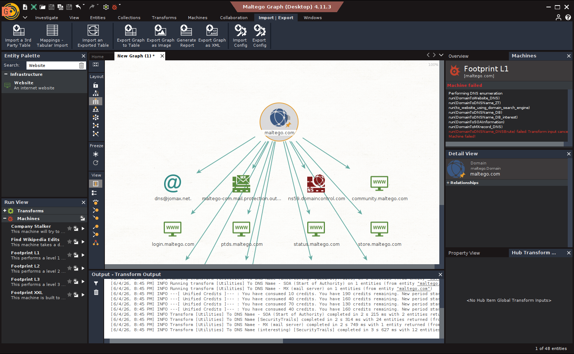Click Import an Exported Table

click(x=93, y=36)
